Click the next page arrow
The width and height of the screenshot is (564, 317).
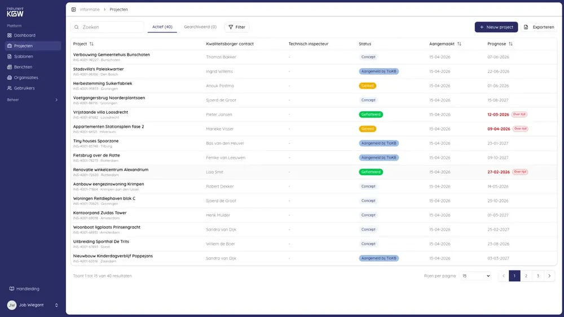549,276
